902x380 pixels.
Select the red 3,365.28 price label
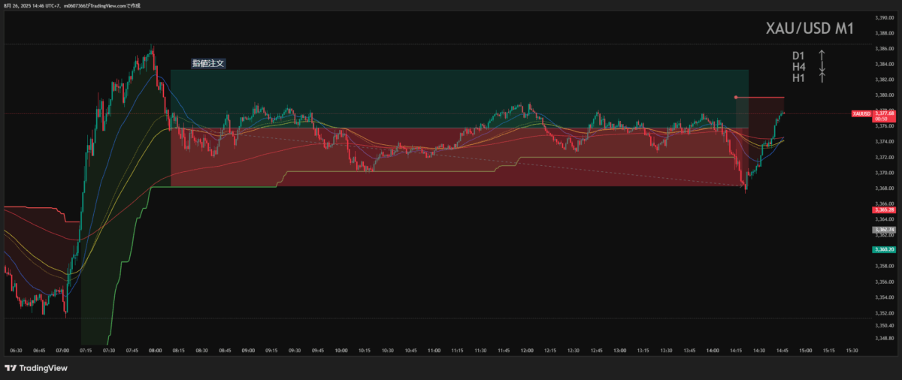coord(884,211)
